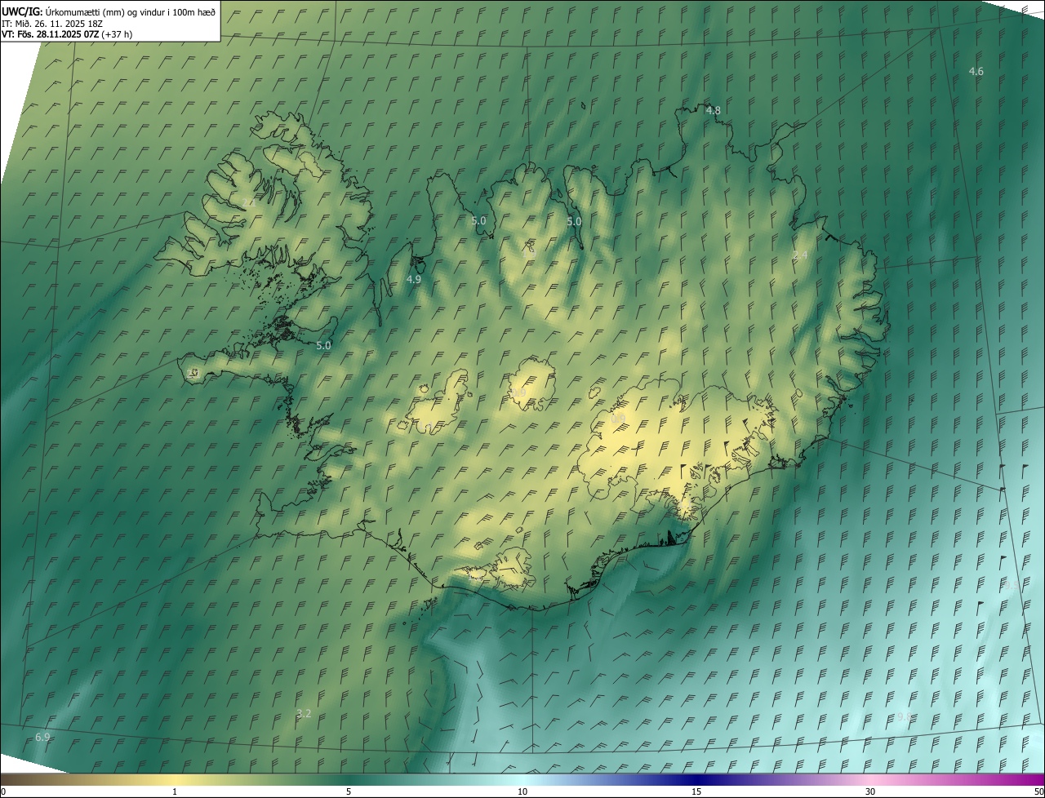Click the colorbar tick label 5
The height and width of the screenshot is (798, 1045).
pyautogui.click(x=349, y=791)
